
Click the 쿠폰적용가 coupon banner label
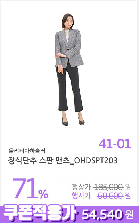tap(39, 214)
